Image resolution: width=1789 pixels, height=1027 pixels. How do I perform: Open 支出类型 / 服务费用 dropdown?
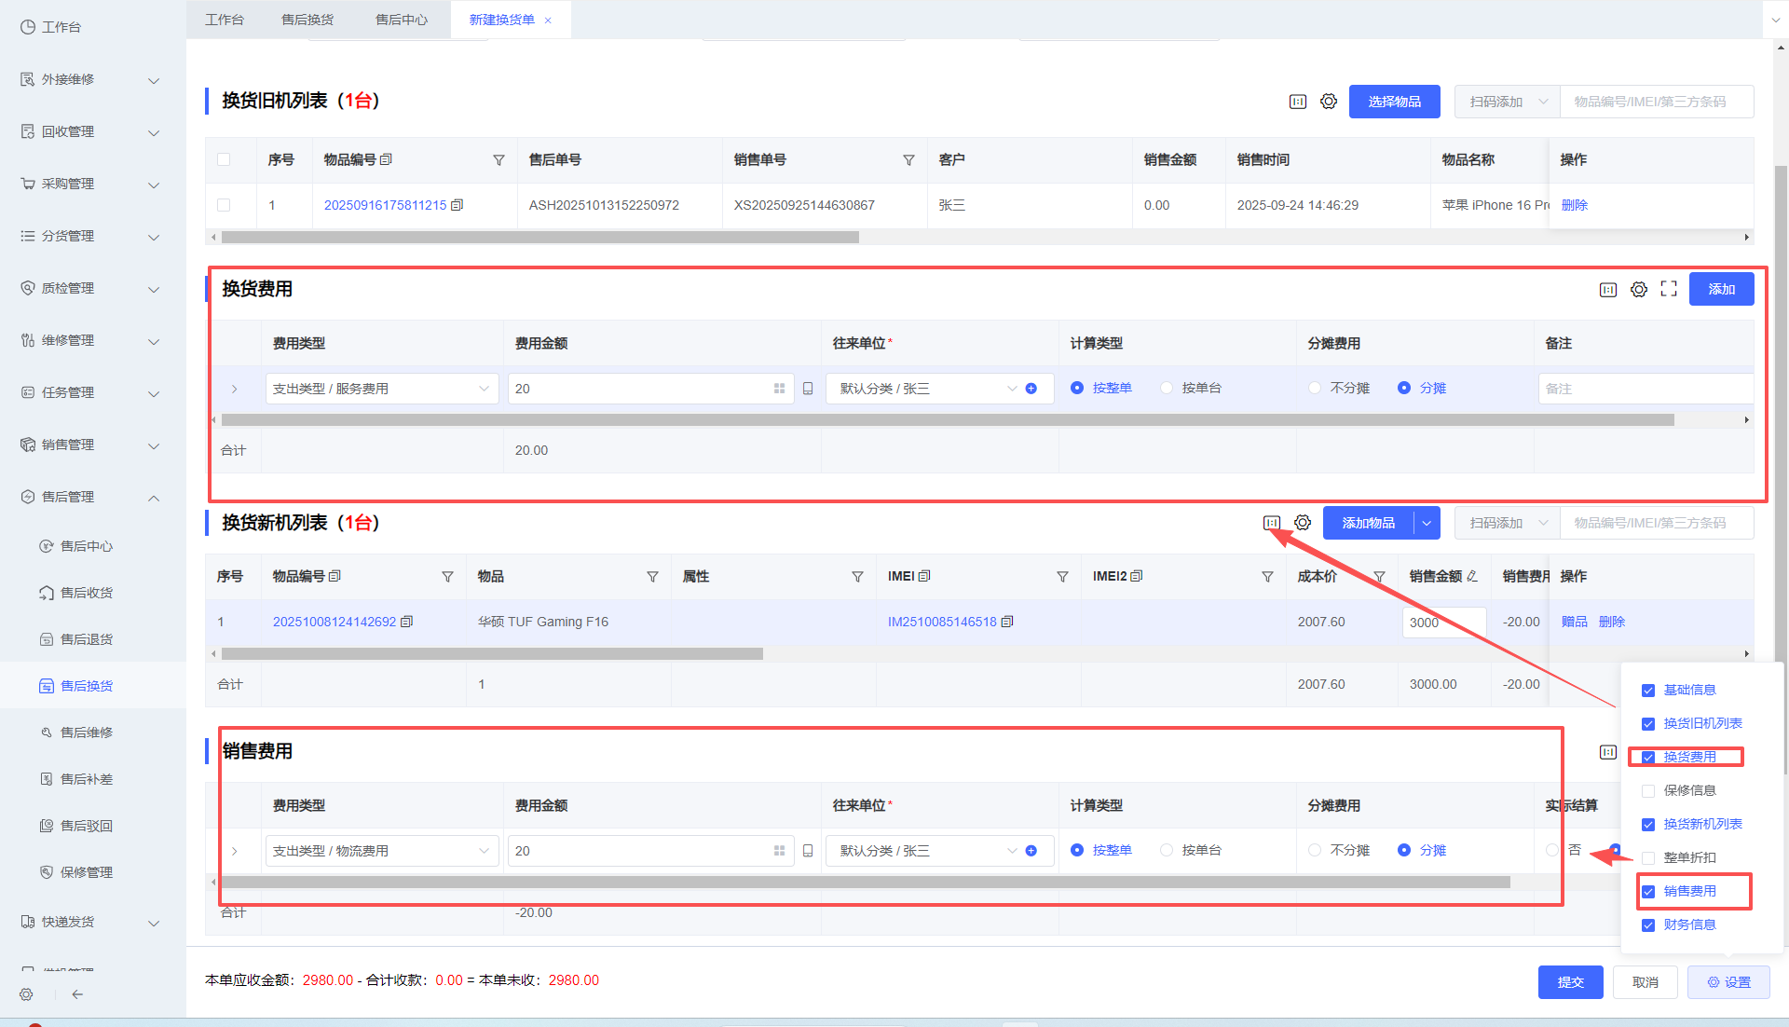[382, 389]
